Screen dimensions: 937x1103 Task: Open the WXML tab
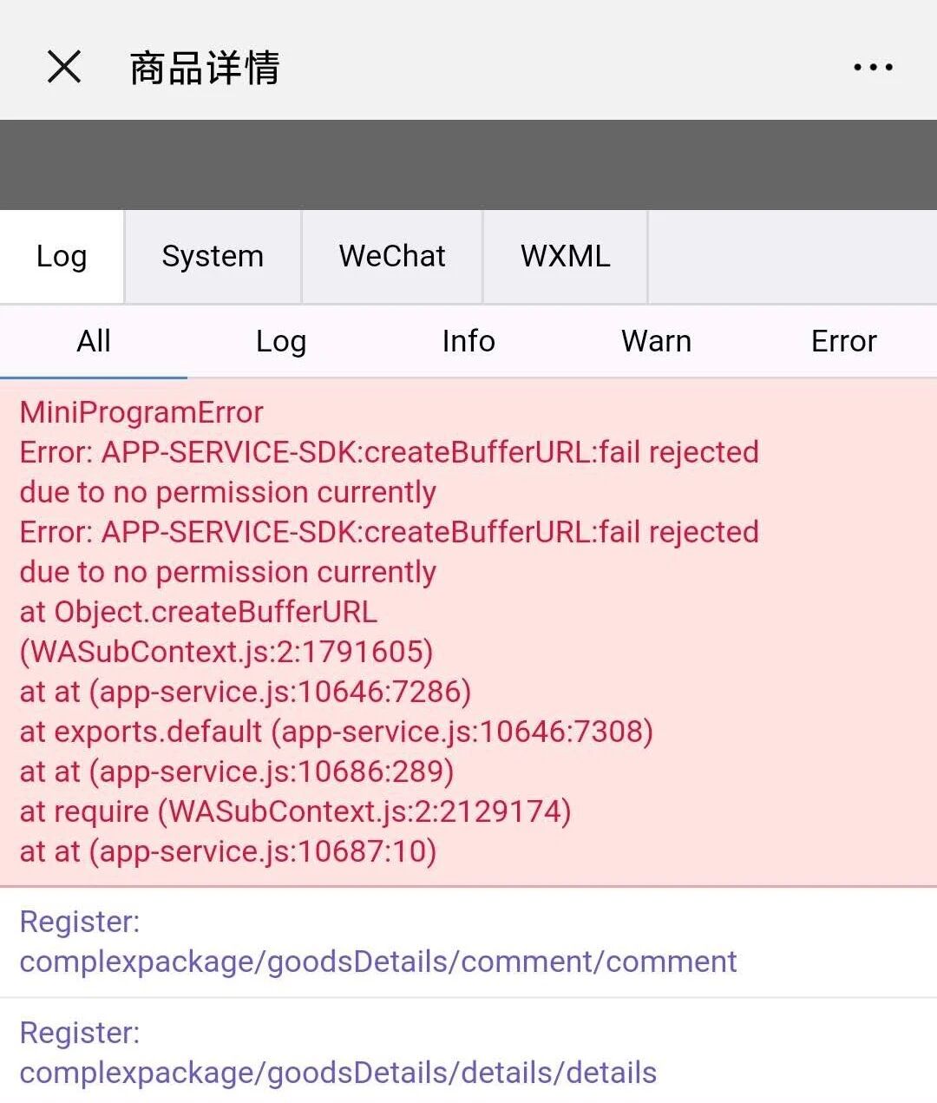coord(566,256)
